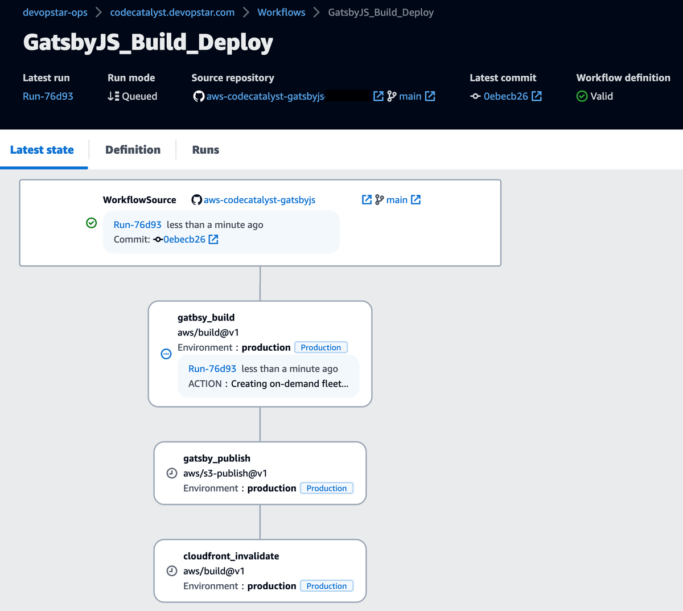The image size is (683, 611).
Task: Switch to the Runs tab
Action: [x=205, y=149]
